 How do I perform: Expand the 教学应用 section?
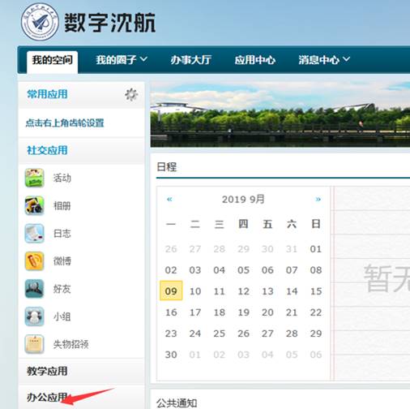click(x=47, y=371)
